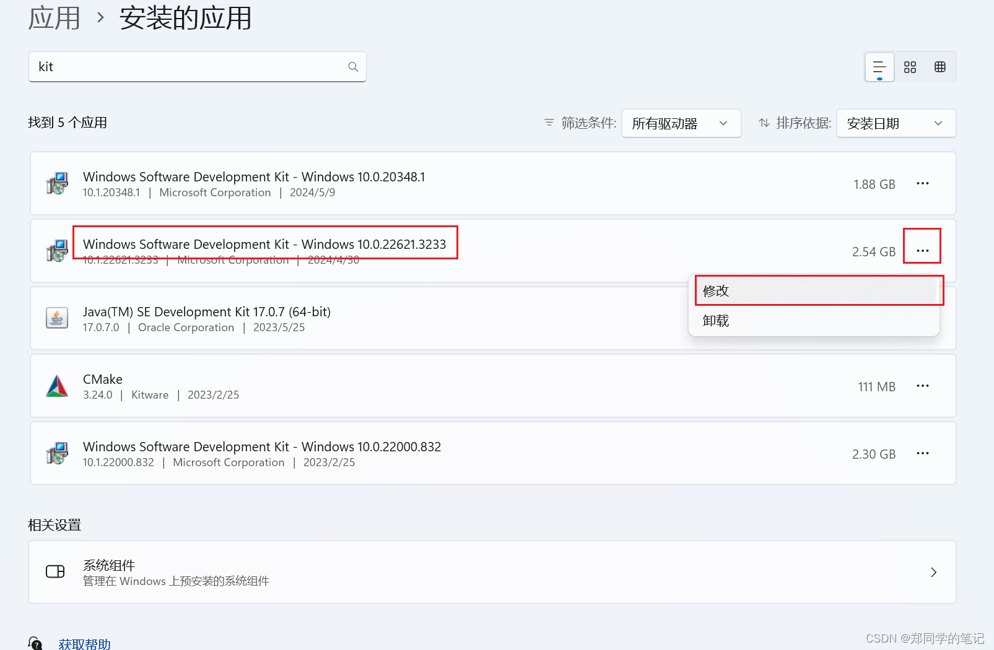Click the 2.30 GB size value
Screen dimensions: 994x650
874,454
